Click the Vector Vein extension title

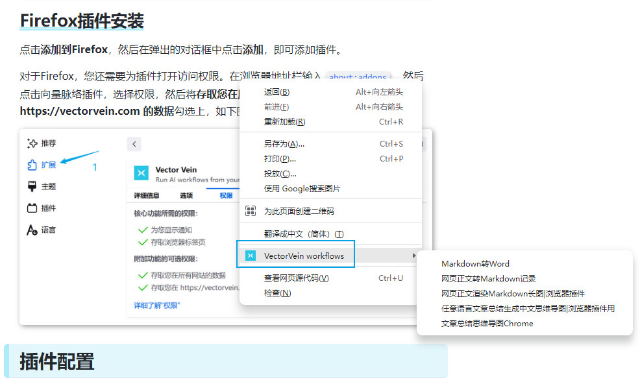pos(176,170)
